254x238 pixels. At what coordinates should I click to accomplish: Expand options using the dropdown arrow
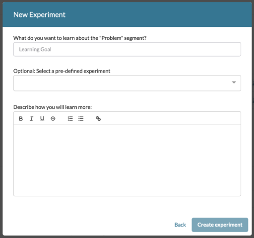tap(234, 82)
